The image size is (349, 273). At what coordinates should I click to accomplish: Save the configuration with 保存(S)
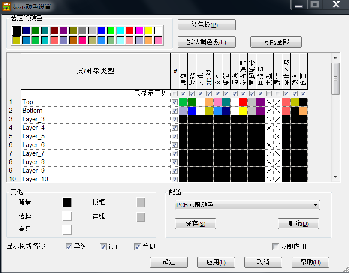click(195, 223)
